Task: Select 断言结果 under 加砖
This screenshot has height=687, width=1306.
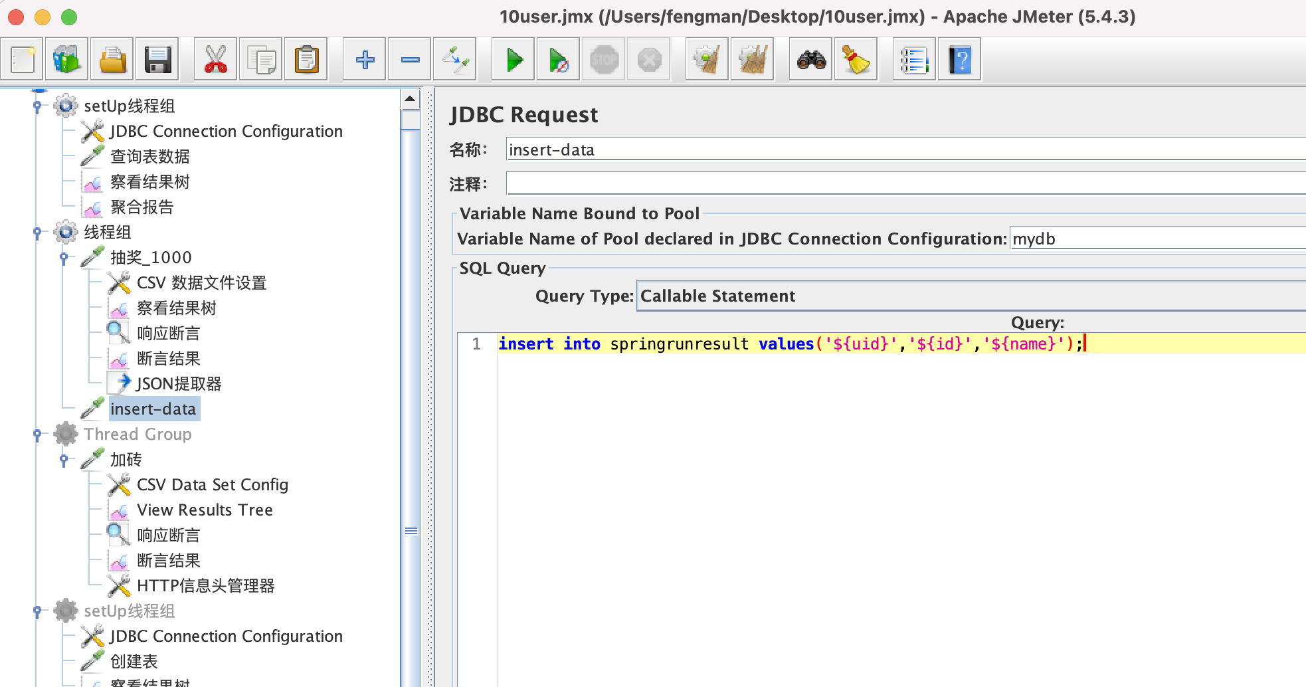Action: click(168, 561)
